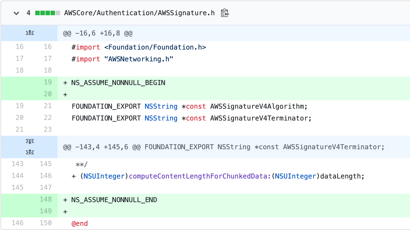Click the green diffstat bar
This screenshot has width=410, height=232.
pyautogui.click(x=48, y=13)
